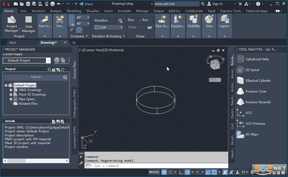Click the wrench customize icon beside command line
This screenshot has height=177, width=288.
click(81, 163)
